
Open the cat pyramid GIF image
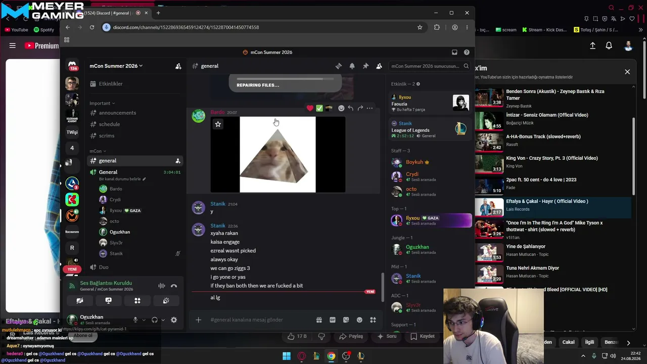278,155
